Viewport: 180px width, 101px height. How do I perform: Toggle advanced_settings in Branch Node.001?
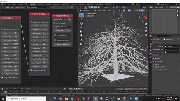click(31, 22)
